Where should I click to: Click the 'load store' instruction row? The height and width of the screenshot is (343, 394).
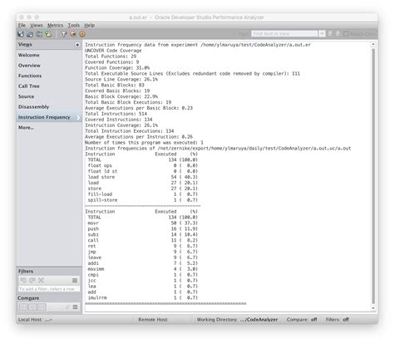pyautogui.click(x=143, y=177)
